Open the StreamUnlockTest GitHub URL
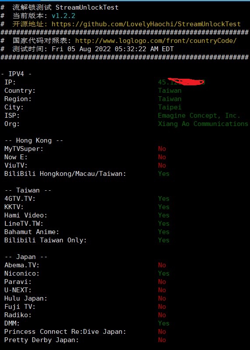This screenshot has width=250, height=350. click(x=146, y=24)
